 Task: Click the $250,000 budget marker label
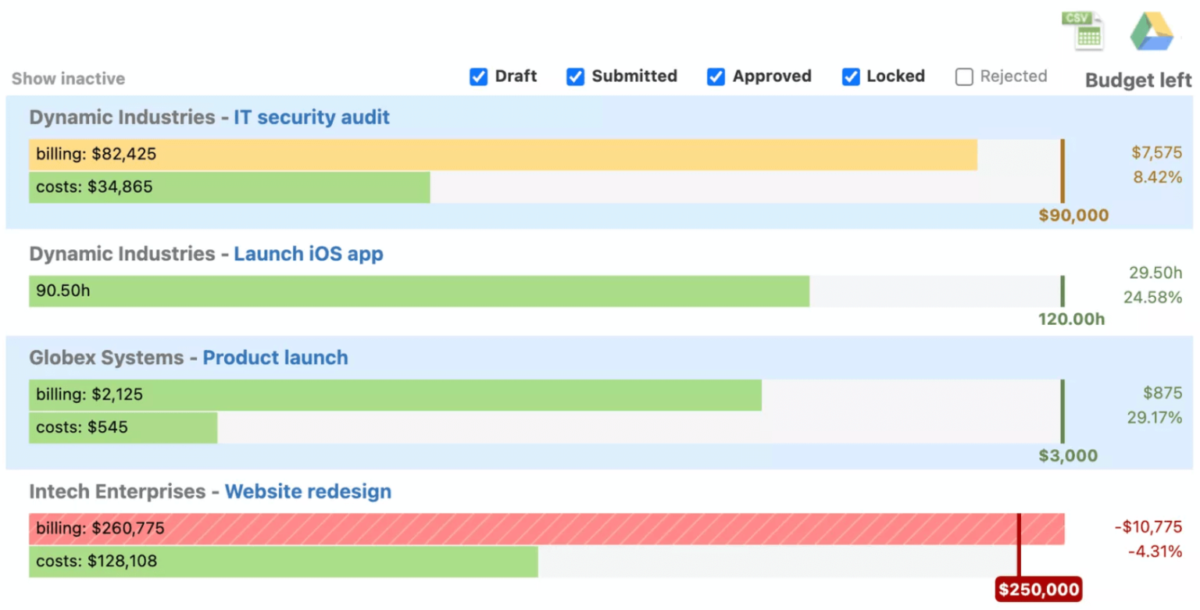pos(1038,589)
